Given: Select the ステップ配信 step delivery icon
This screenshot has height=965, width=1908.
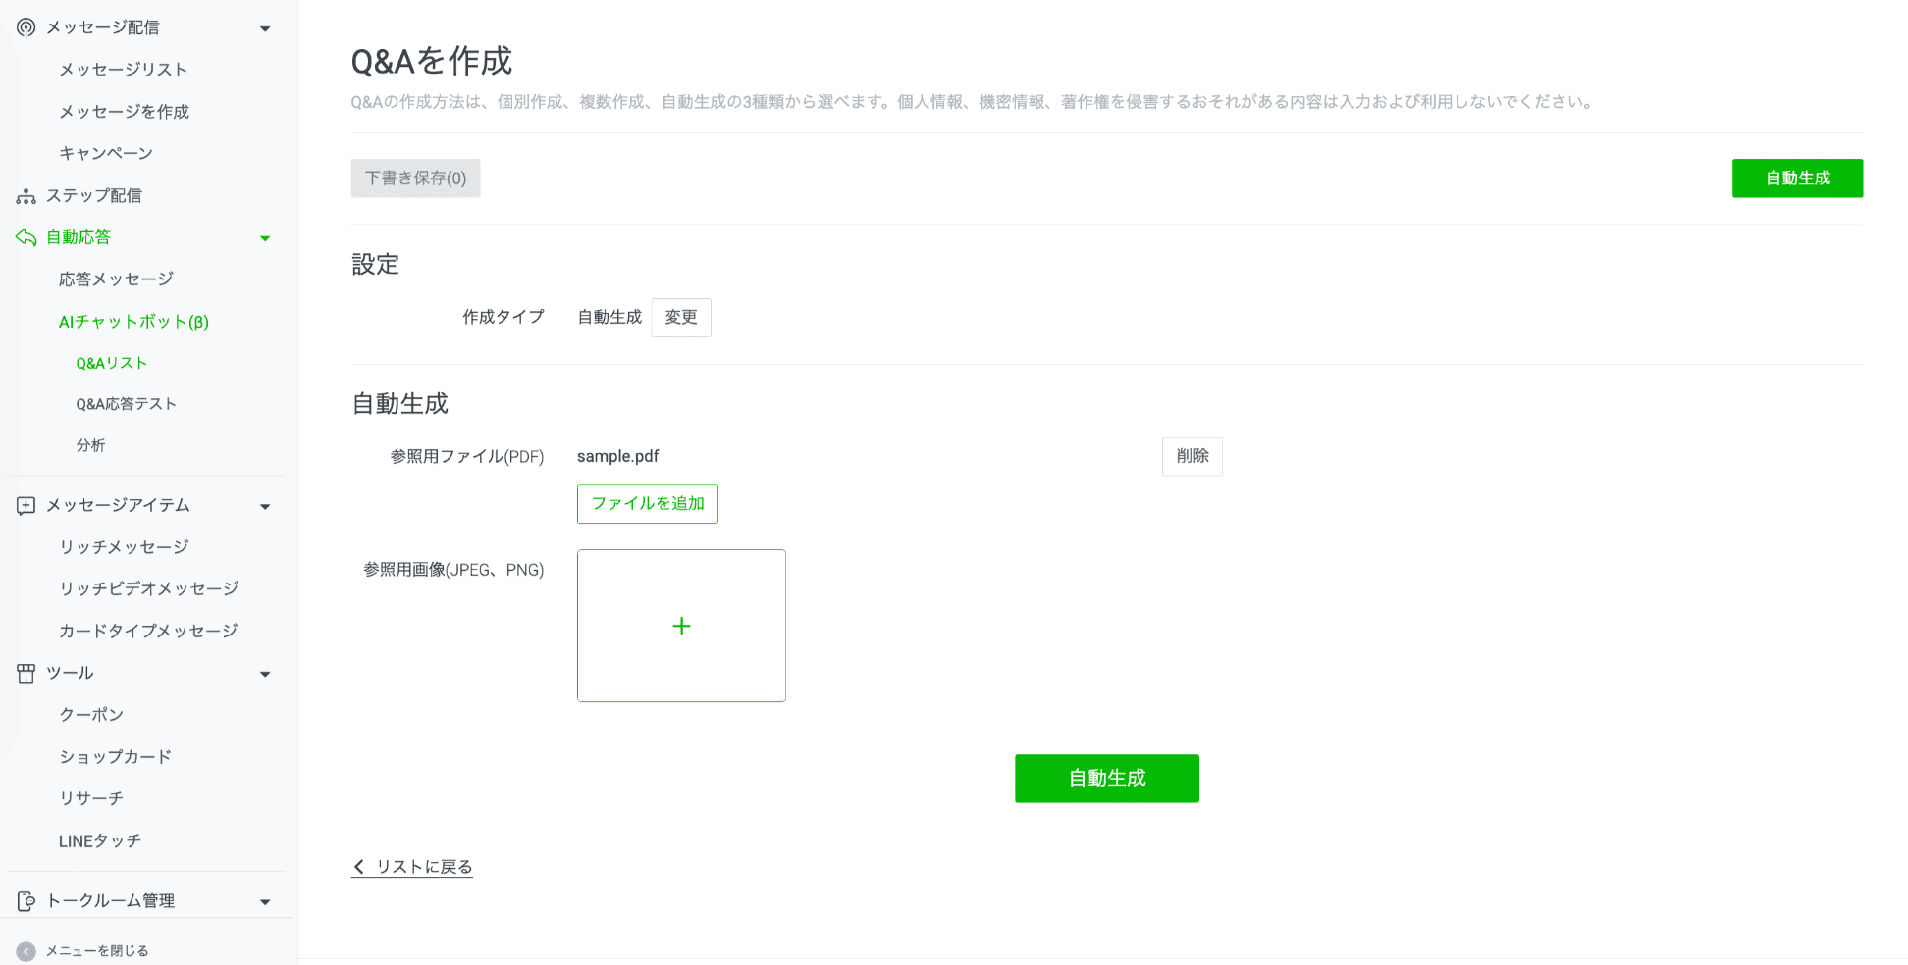Looking at the screenshot, I should (25, 195).
